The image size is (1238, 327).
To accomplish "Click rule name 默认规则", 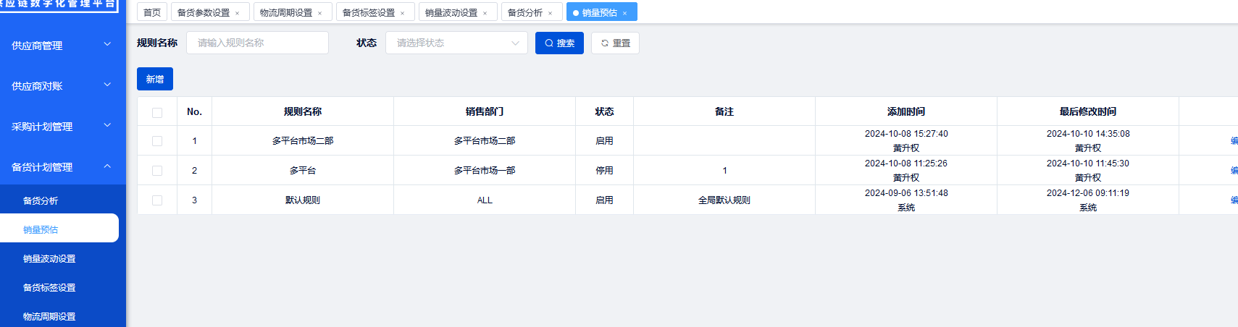I will tap(303, 200).
